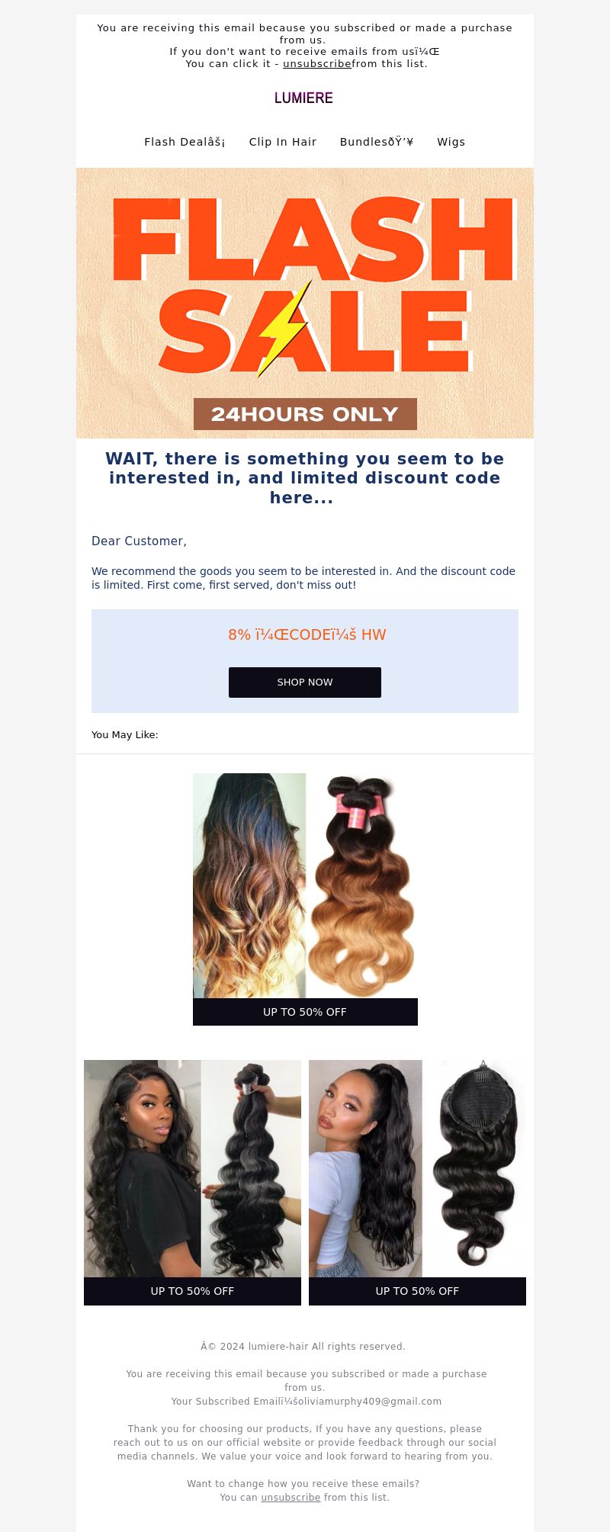Click the top unsubscribe link
The height and width of the screenshot is (1532, 610).
[x=317, y=64]
